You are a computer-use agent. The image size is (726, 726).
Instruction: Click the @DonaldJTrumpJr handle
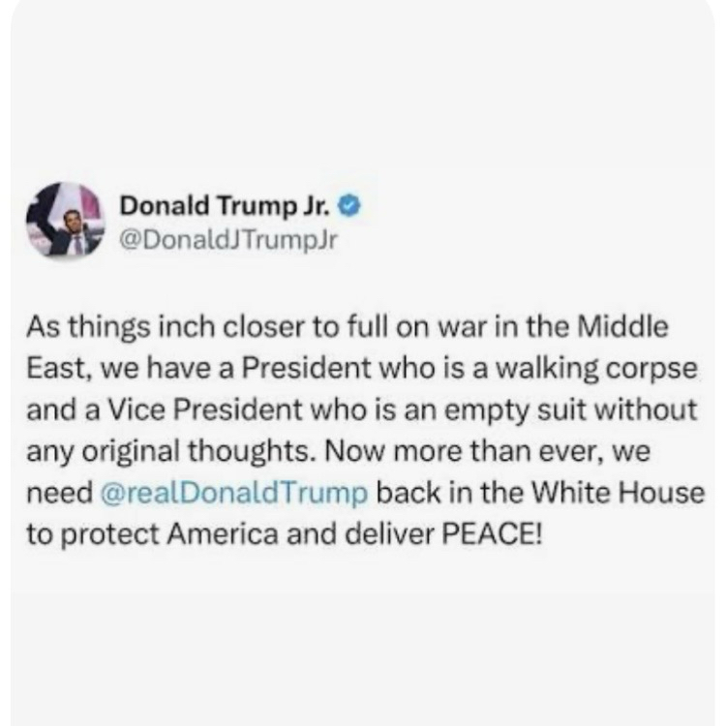pyautogui.click(x=228, y=240)
